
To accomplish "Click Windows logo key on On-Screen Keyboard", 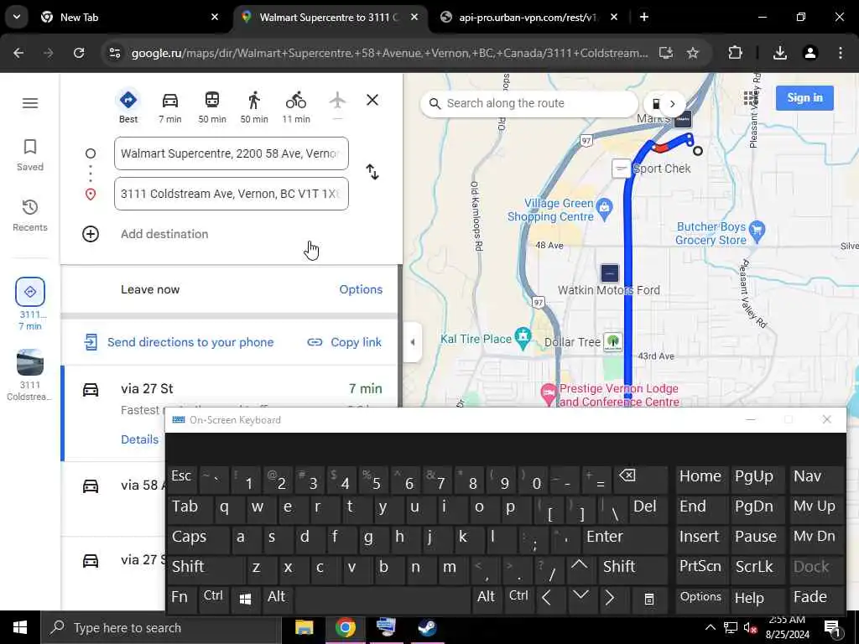I will pos(245,599).
